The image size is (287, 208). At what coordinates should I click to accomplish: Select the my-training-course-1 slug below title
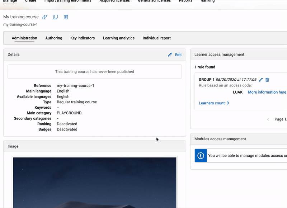(x=20, y=24)
